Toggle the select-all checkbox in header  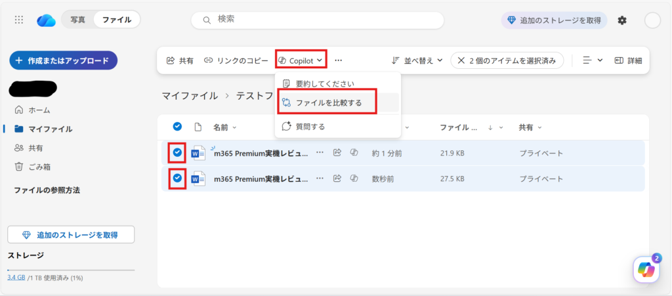177,127
